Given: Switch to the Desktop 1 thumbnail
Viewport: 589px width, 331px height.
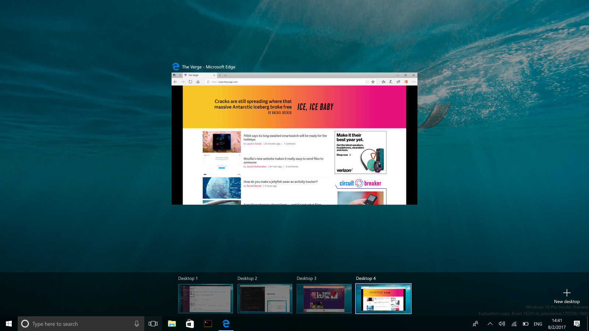Looking at the screenshot, I should pyautogui.click(x=205, y=298).
